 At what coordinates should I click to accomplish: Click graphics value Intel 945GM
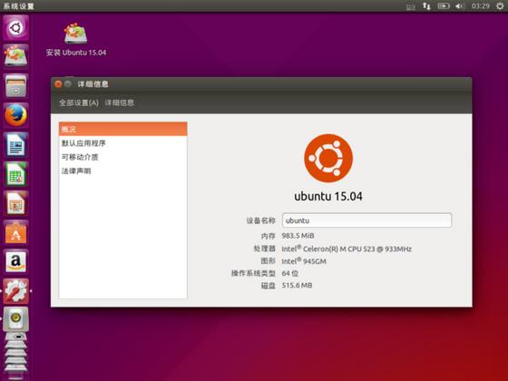click(304, 261)
